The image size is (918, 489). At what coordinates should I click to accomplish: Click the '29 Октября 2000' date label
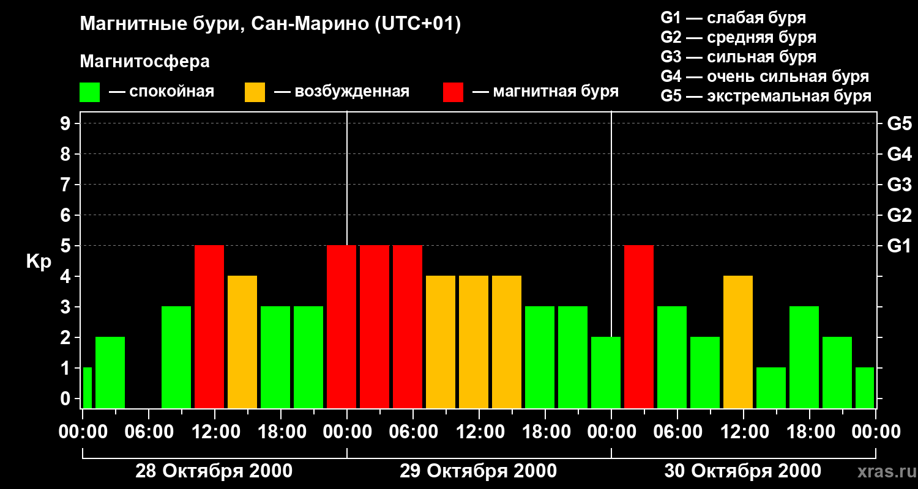(x=478, y=471)
